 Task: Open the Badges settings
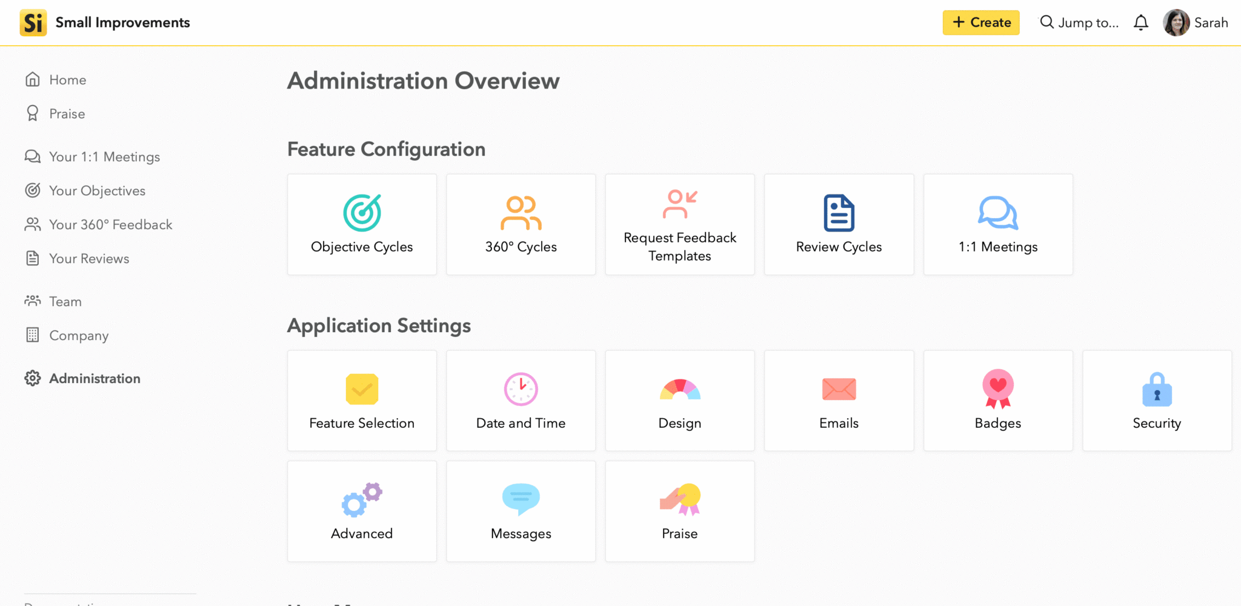997,401
